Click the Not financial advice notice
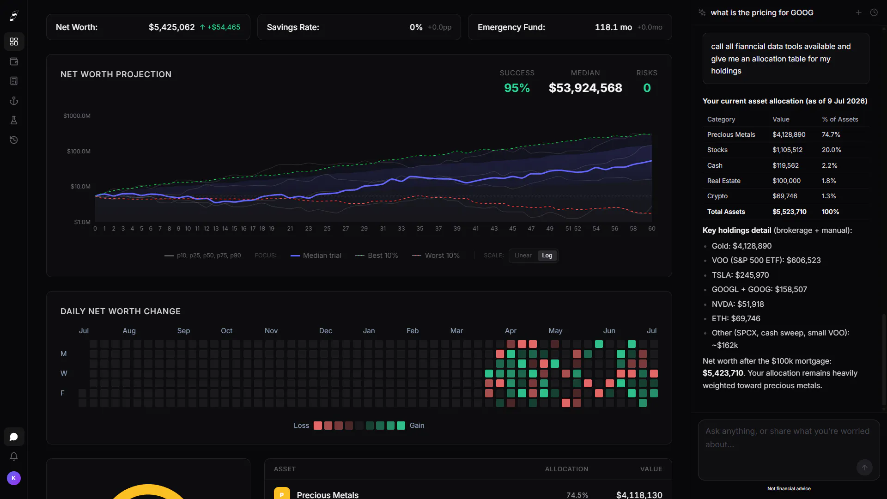The width and height of the screenshot is (887, 499). pos(789,488)
